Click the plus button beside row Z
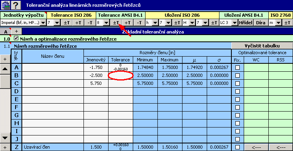 pos(5,147)
